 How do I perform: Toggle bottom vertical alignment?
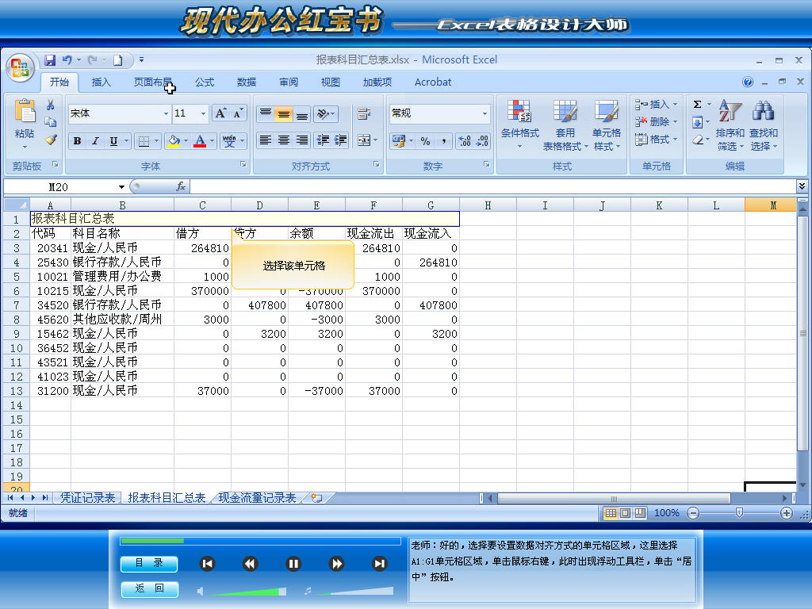point(301,113)
